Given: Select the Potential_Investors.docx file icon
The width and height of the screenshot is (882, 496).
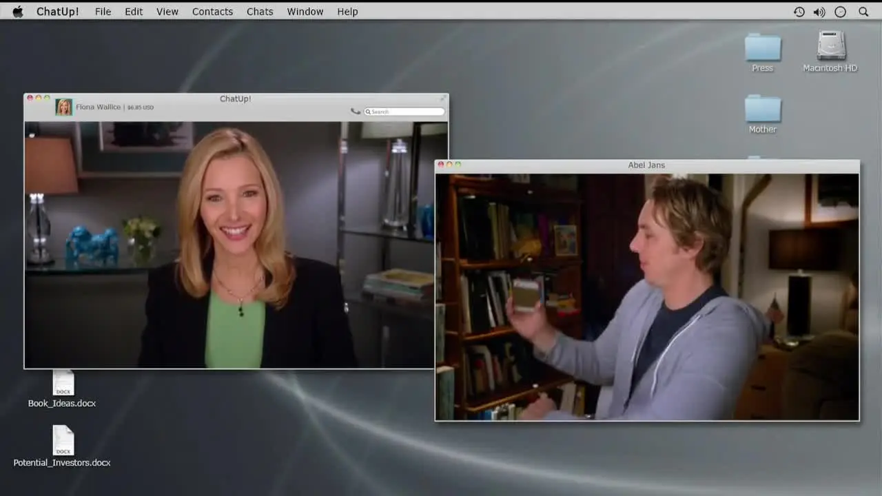Looking at the screenshot, I should click(x=63, y=440).
